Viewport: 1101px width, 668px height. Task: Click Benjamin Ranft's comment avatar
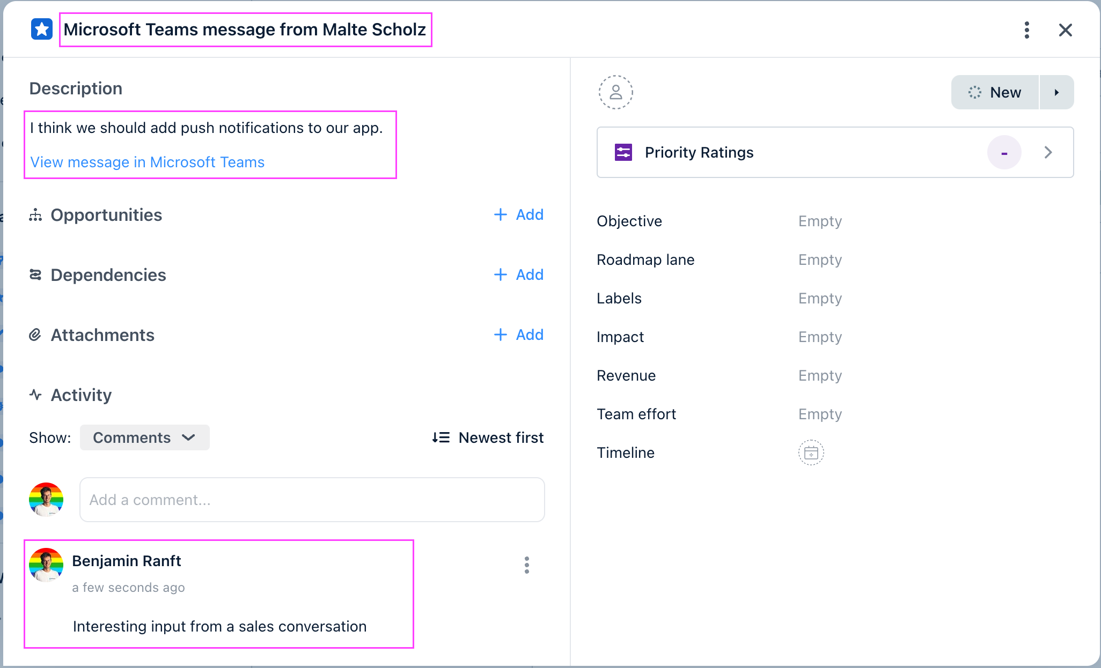pos(46,565)
